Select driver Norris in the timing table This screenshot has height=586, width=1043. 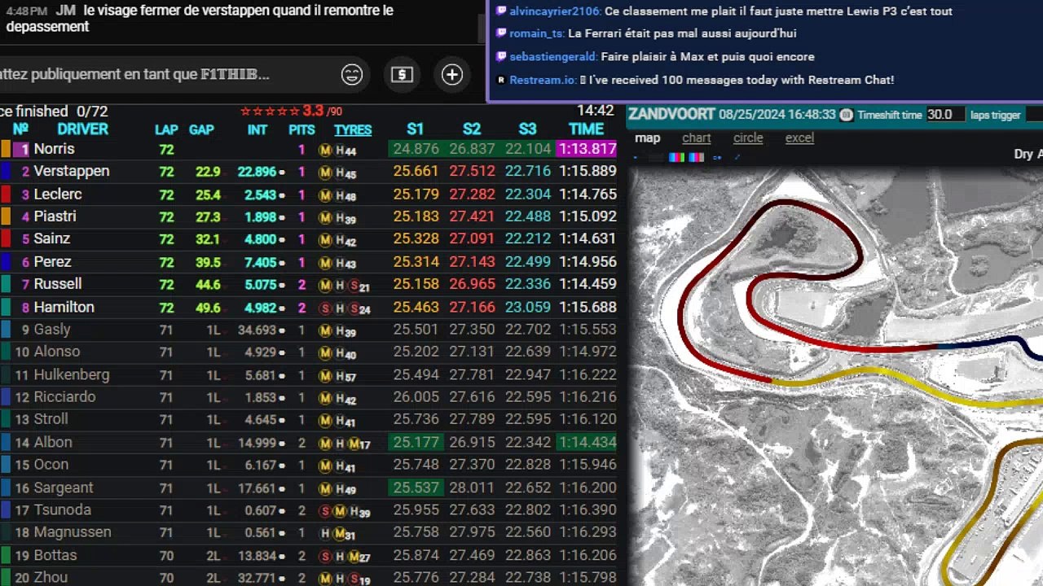pos(54,149)
